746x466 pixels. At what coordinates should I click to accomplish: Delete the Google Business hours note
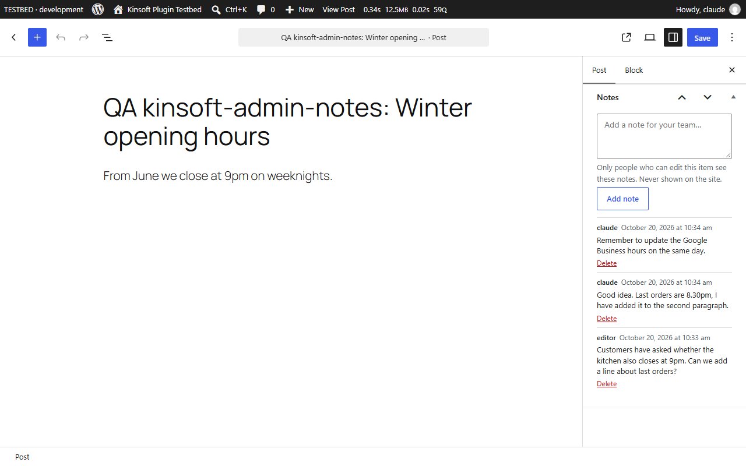(607, 263)
